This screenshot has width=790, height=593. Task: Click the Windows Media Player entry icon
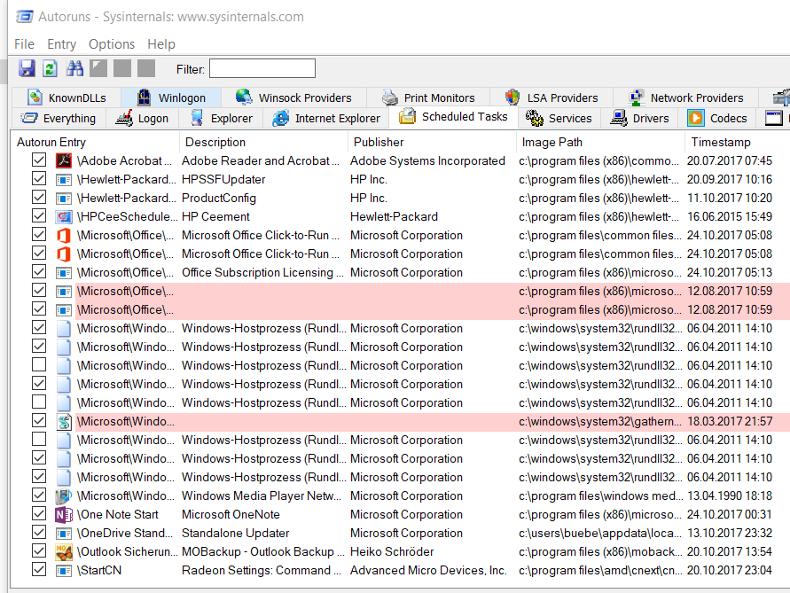point(64,495)
